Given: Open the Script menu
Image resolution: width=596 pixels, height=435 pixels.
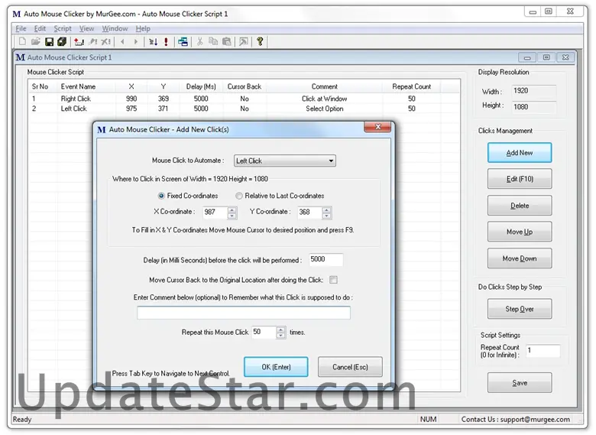Looking at the screenshot, I should 62,29.
